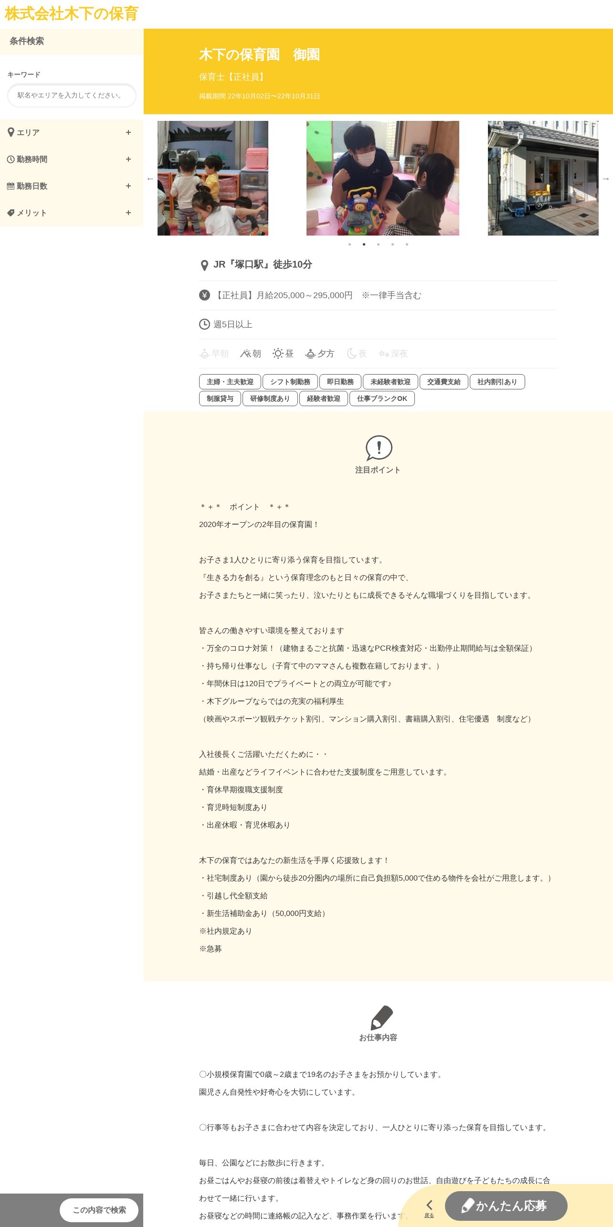This screenshot has width=613, height=1227.
Task: Click the calendar icon beside 勤務日数
Action: (x=11, y=186)
